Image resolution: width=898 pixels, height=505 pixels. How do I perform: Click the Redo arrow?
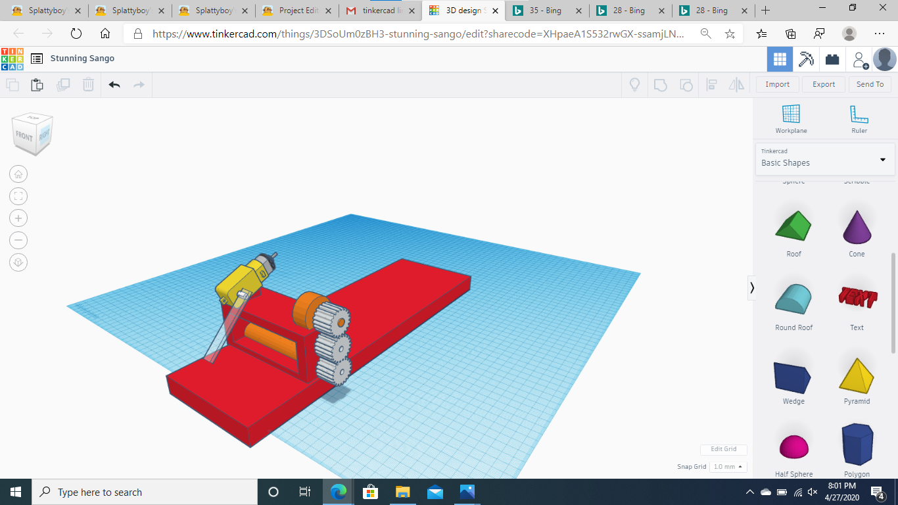pyautogui.click(x=139, y=84)
